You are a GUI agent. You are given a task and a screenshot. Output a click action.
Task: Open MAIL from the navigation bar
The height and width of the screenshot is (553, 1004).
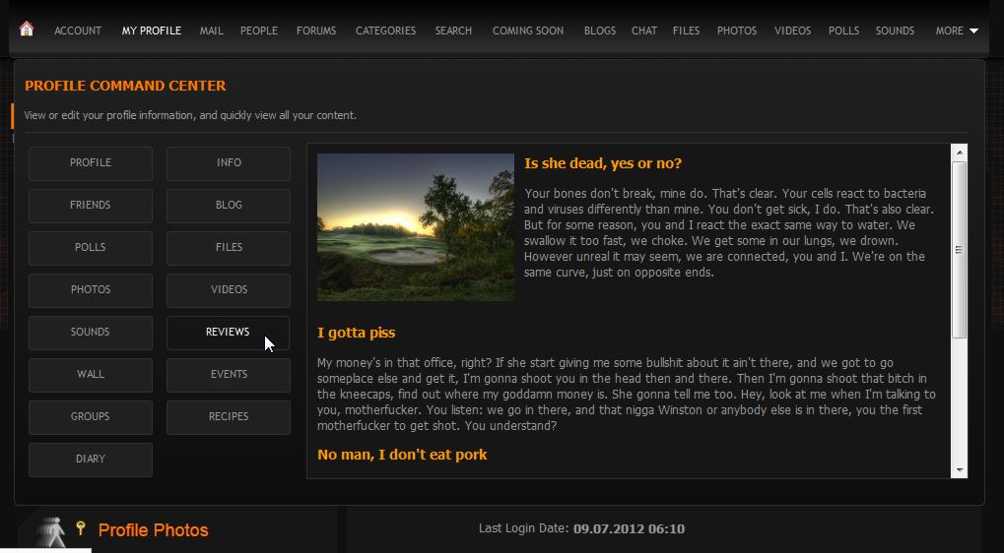coord(211,31)
